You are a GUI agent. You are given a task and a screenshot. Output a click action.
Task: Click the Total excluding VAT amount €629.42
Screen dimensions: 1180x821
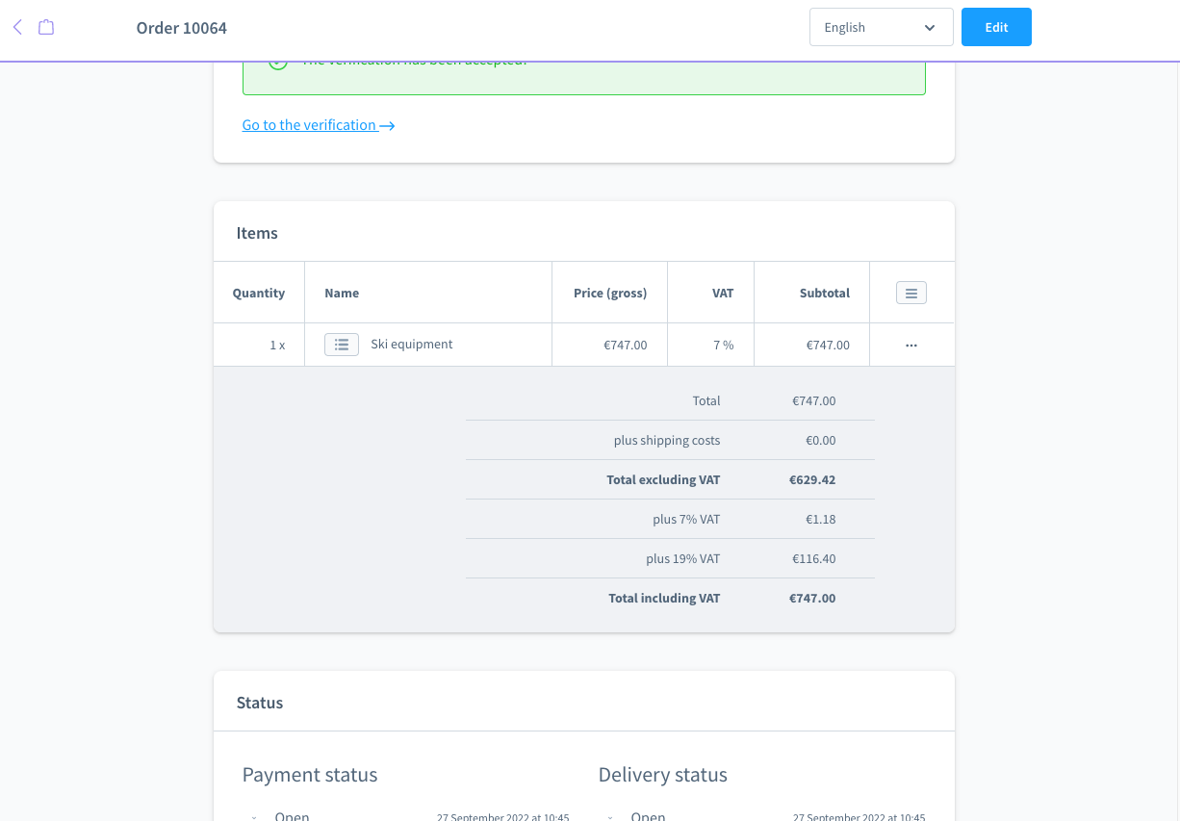click(x=812, y=480)
